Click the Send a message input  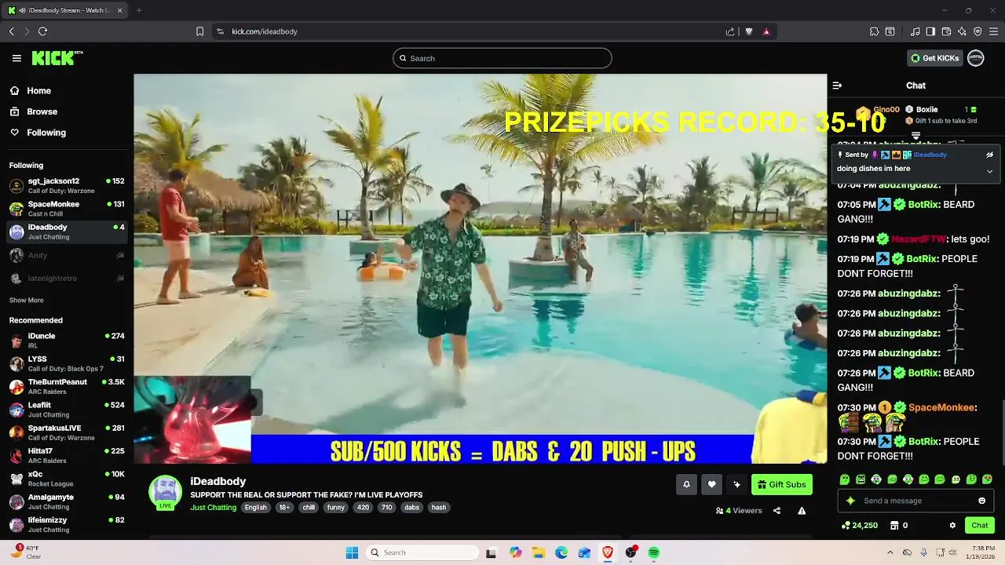[x=915, y=501]
